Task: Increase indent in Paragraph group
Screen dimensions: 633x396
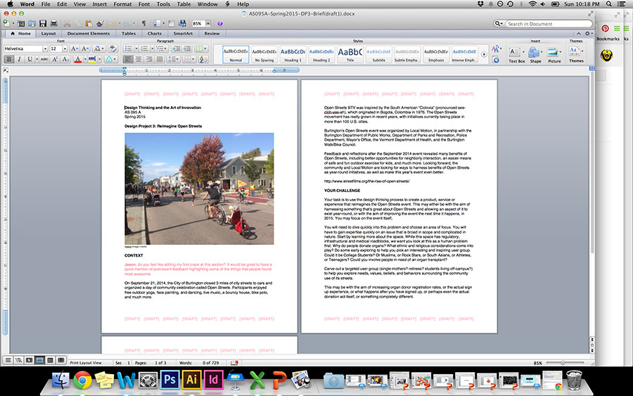Action: coord(187,49)
